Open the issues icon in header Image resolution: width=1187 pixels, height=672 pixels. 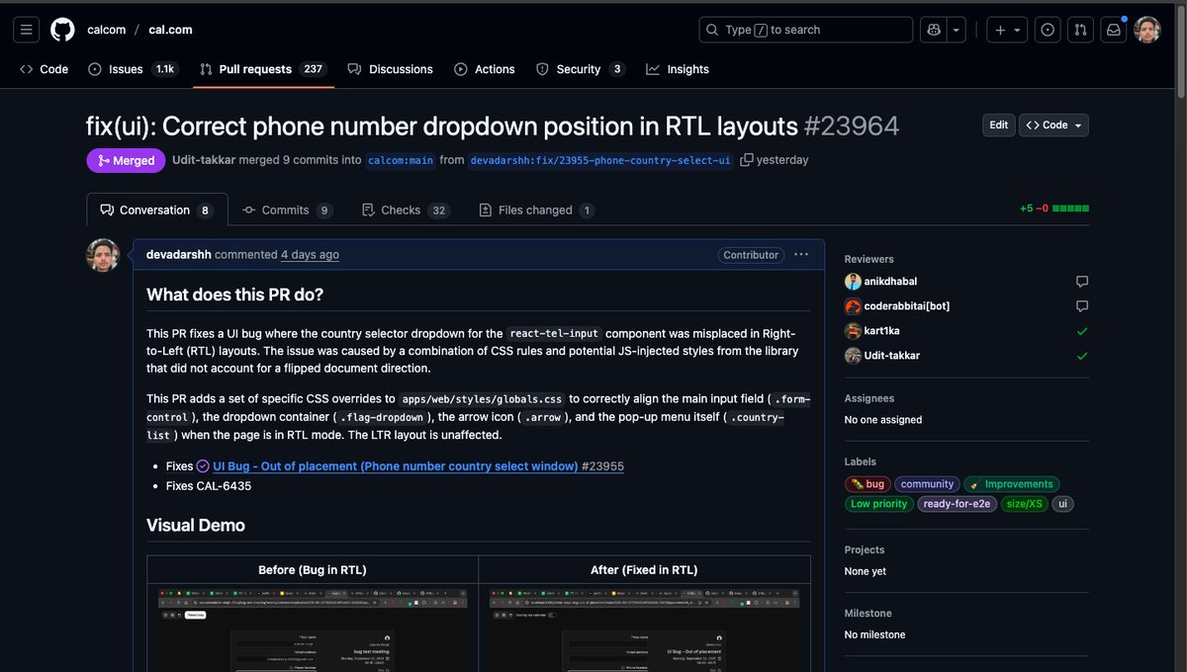point(1049,30)
